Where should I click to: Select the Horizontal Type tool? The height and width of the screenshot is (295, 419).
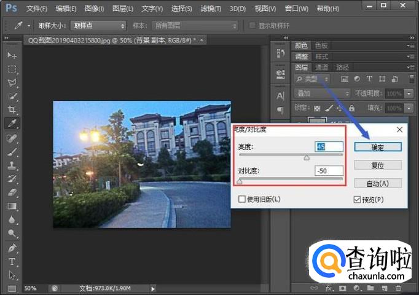12,261
